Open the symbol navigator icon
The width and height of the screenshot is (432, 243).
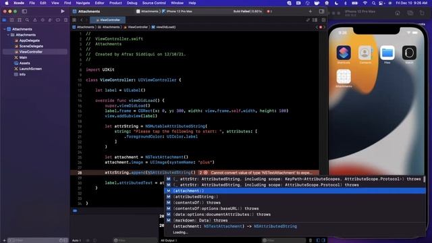click(20, 20)
